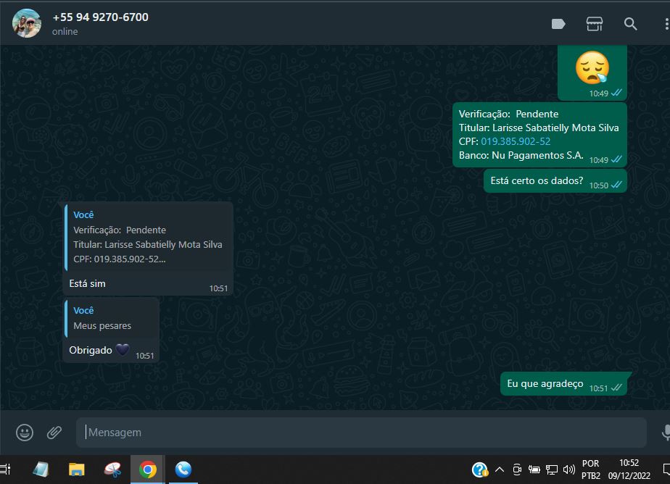This screenshot has height=484, width=670.
Task: Click the crying emoji message
Action: tap(592, 68)
